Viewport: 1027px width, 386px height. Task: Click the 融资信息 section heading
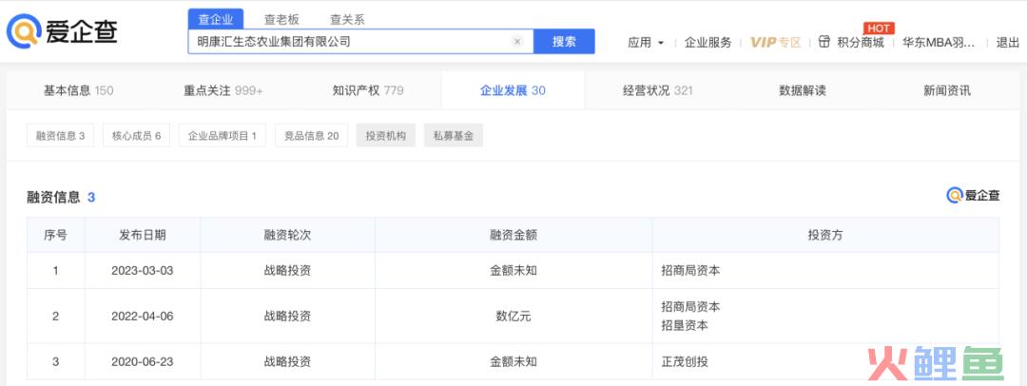tap(53, 197)
